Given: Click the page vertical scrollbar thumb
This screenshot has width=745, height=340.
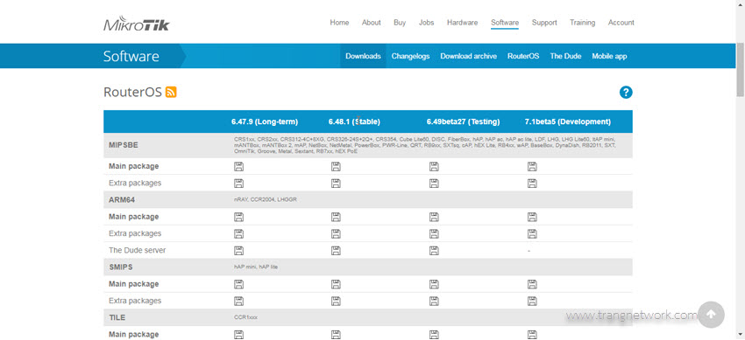Looking at the screenshot, I should 741,69.
